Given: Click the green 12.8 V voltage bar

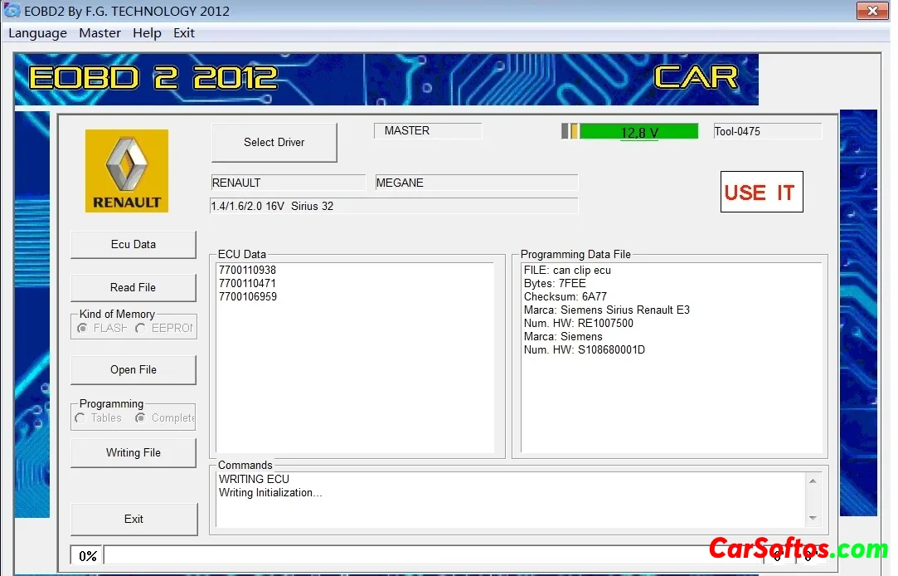Looking at the screenshot, I should (x=638, y=131).
